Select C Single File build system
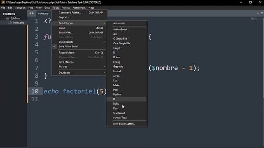The width and height of the screenshot is (264, 148). tap(127, 39)
